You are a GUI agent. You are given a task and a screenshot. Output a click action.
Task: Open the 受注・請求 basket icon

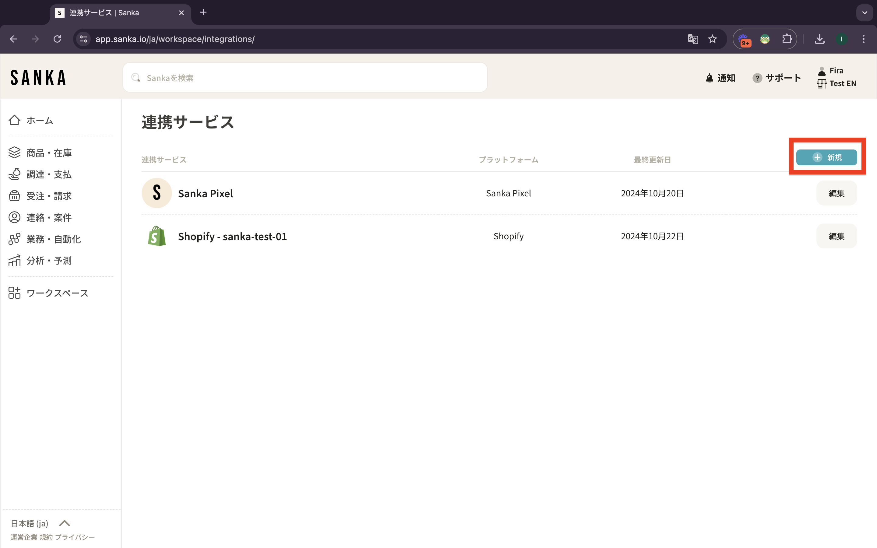point(15,196)
